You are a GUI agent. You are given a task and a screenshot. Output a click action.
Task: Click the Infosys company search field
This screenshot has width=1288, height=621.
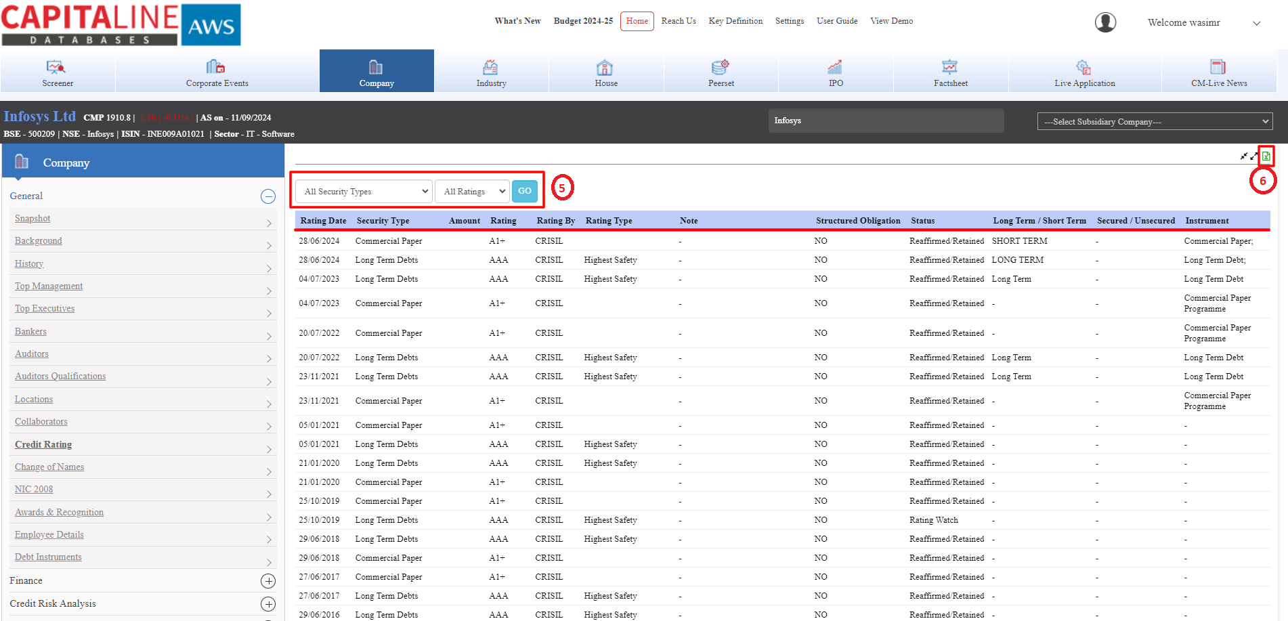886,121
